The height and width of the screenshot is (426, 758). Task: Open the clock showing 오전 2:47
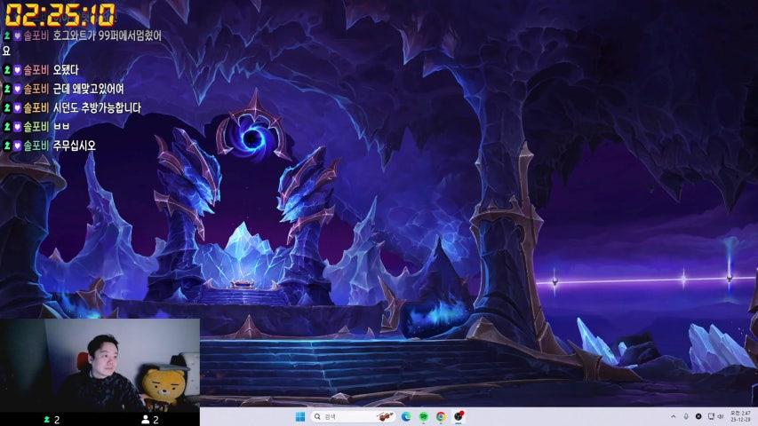pos(740,416)
